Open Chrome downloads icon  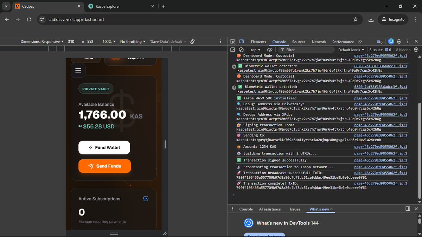371,19
